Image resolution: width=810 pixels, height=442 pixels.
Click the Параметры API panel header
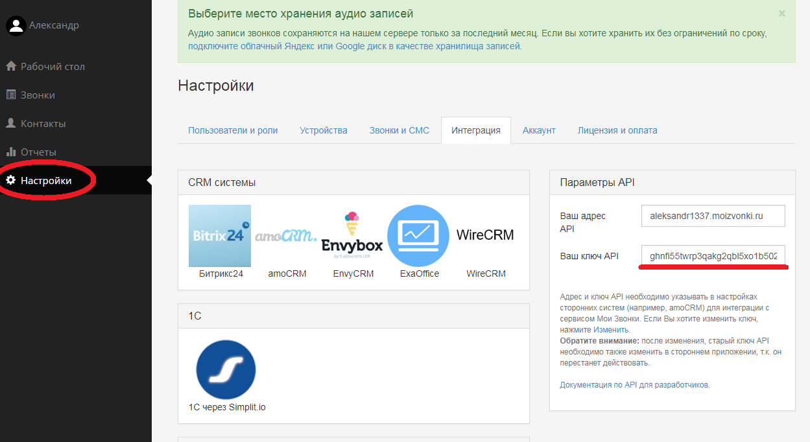[673, 183]
